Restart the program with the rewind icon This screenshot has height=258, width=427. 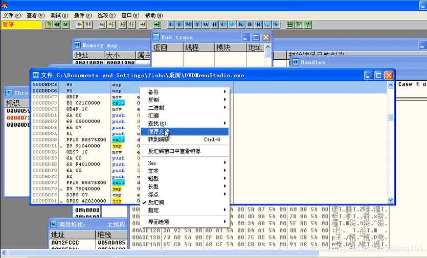(x=57, y=25)
